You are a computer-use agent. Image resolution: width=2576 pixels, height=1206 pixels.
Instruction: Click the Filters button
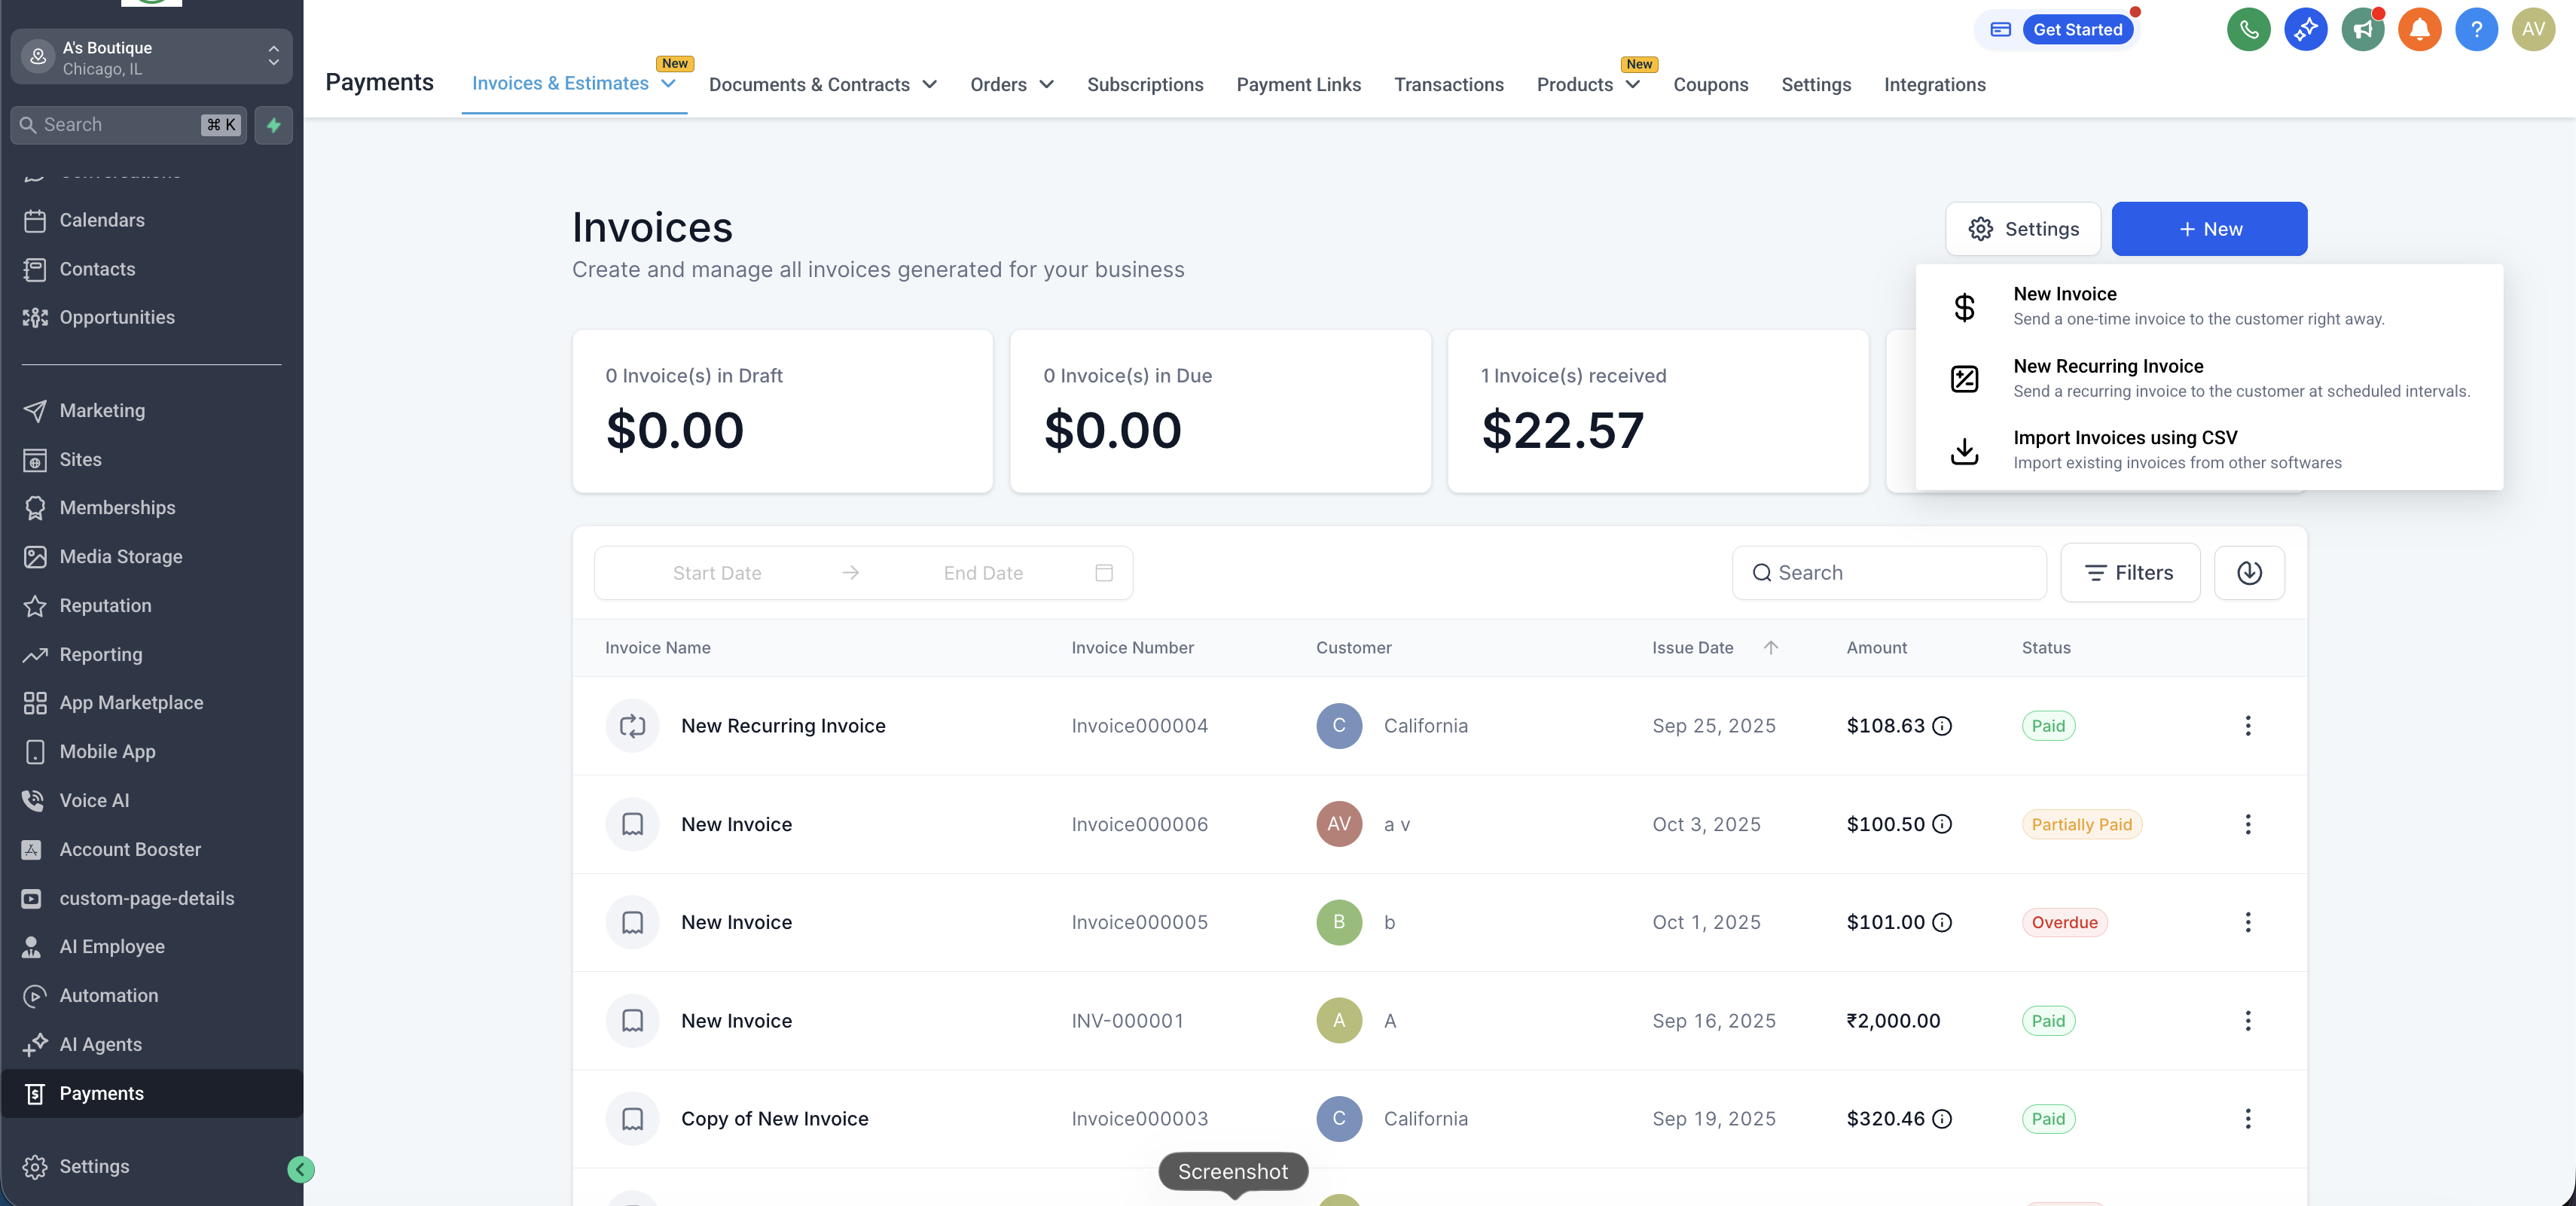pyautogui.click(x=2129, y=573)
